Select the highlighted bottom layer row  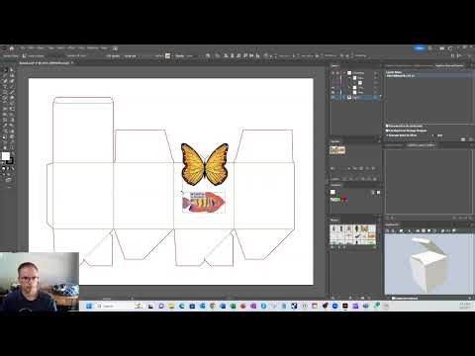click(355, 97)
